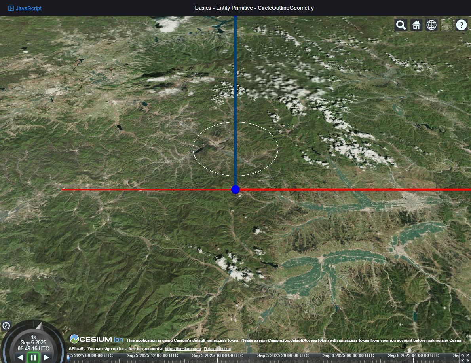Jump timeline to Sep 5 16:00:00 UTC
The image size is (471, 363).
click(x=217, y=356)
